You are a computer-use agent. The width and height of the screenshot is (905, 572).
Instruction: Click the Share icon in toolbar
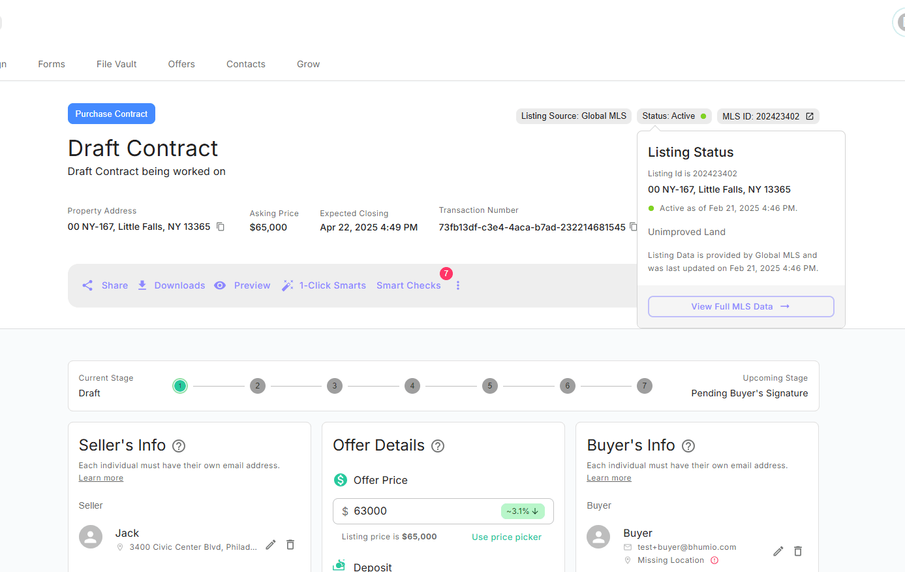click(x=87, y=285)
